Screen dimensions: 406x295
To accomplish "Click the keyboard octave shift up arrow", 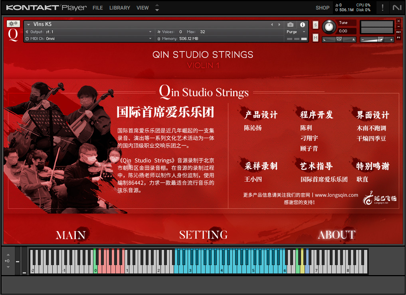I will (8, 255).
